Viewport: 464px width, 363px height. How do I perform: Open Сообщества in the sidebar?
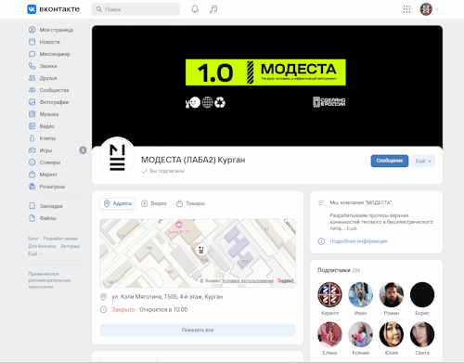click(48, 90)
